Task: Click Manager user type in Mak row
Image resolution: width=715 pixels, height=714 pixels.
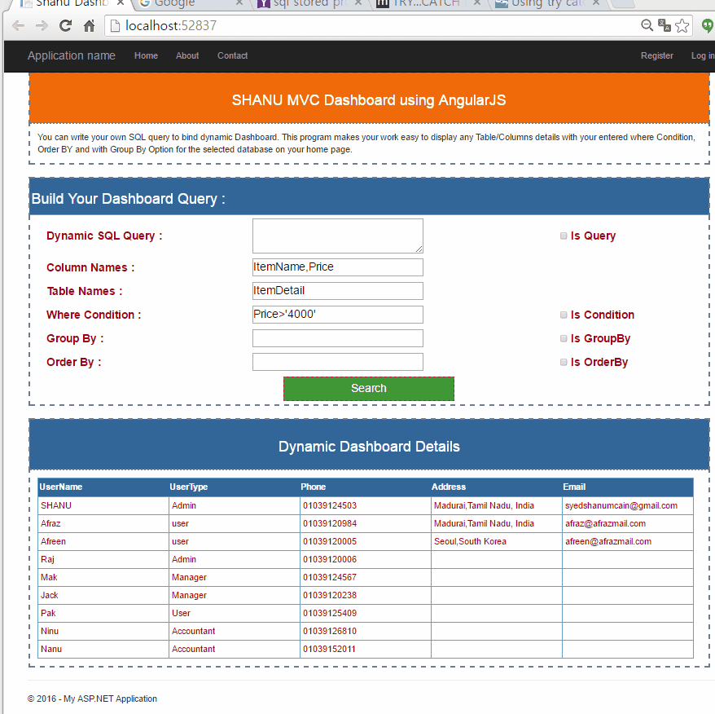Action: click(189, 578)
